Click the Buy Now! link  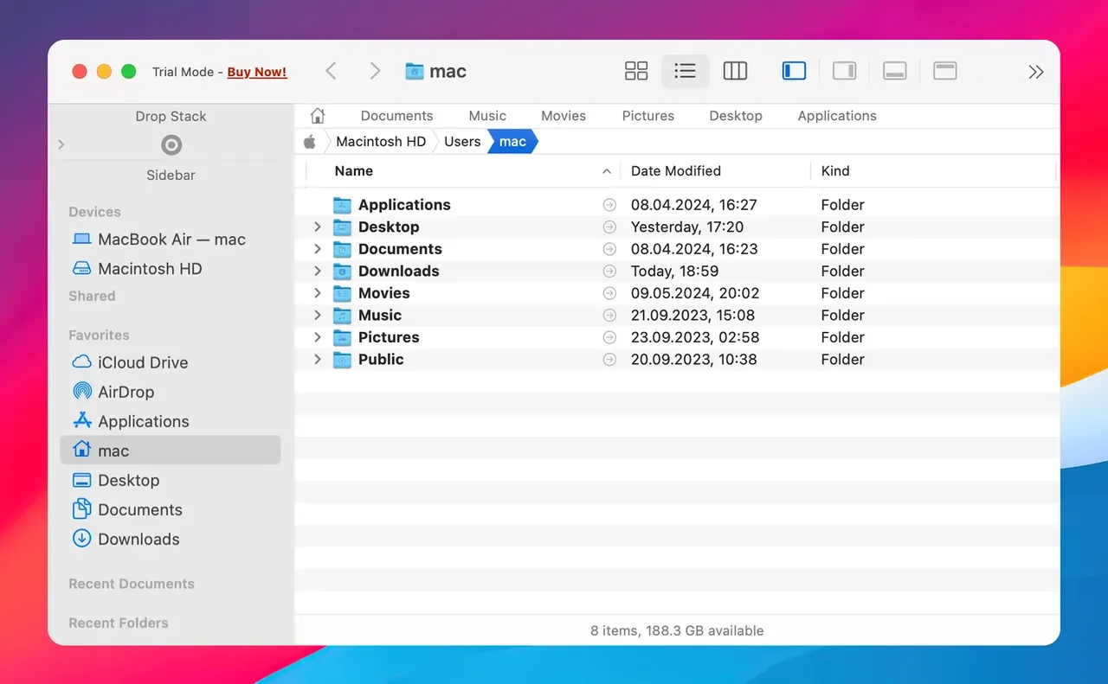click(x=257, y=72)
